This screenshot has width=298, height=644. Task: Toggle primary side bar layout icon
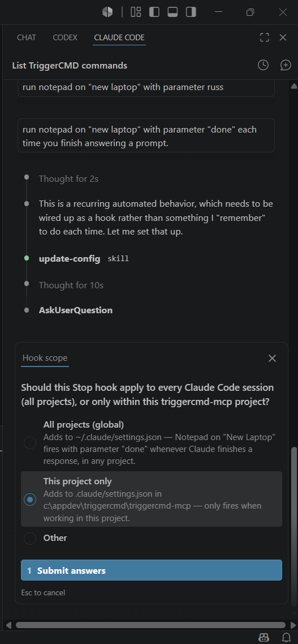pyautogui.click(x=154, y=12)
